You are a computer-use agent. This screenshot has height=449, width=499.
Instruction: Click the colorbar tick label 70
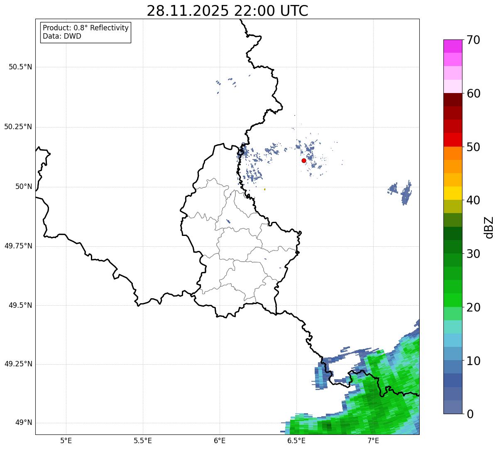coord(473,40)
